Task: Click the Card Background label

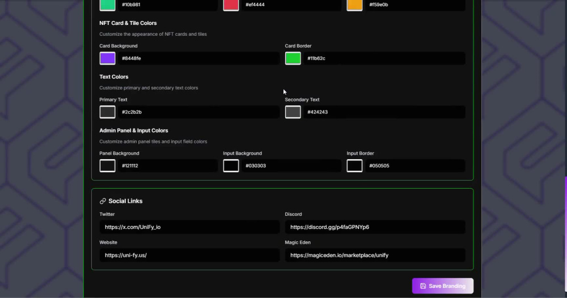Action: click(x=119, y=46)
